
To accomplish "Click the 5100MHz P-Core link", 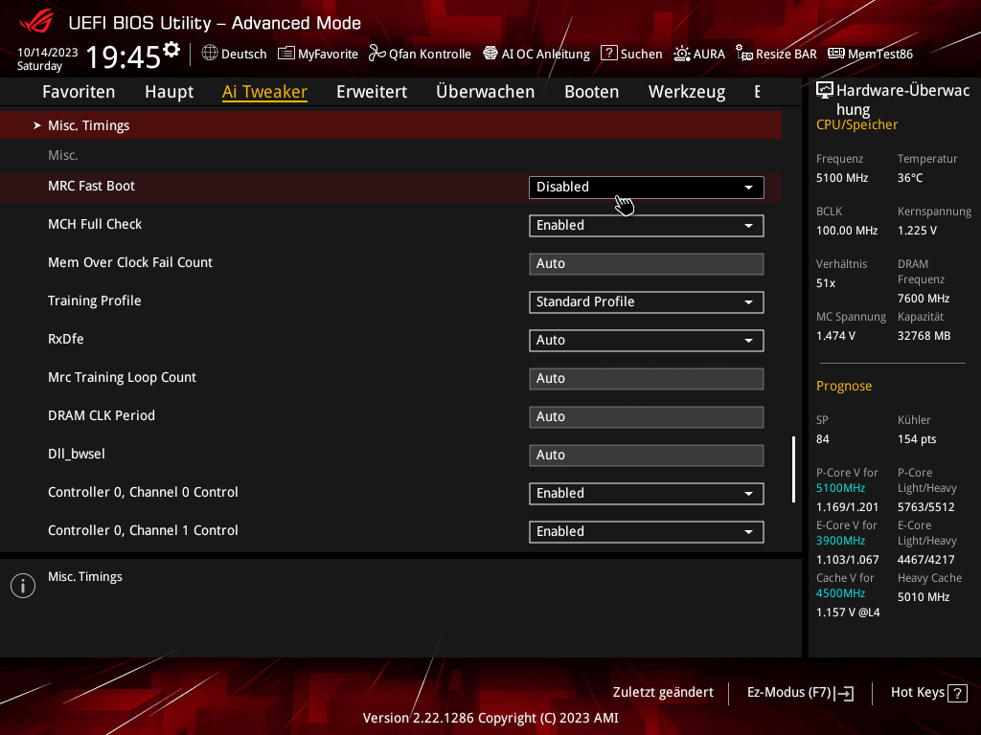I will coord(840,488).
